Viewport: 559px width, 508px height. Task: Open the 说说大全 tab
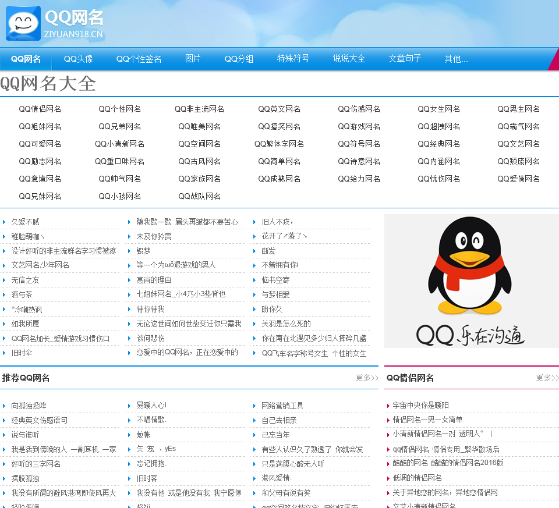coord(349,58)
